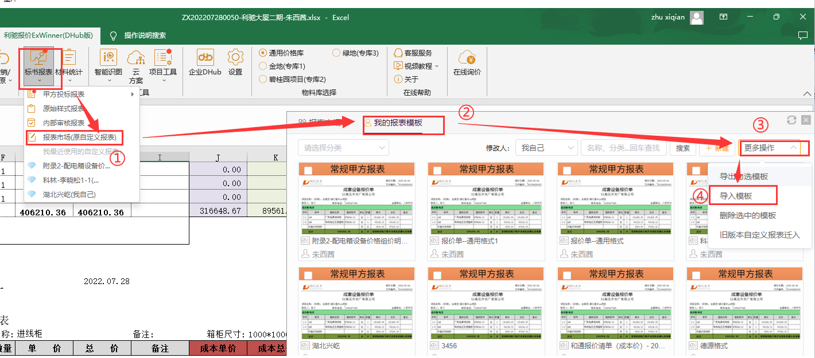
Task: Select column J header
Action: [x=218, y=157]
